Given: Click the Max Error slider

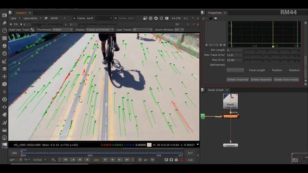Looking at the screenshot, I should coord(272,60).
